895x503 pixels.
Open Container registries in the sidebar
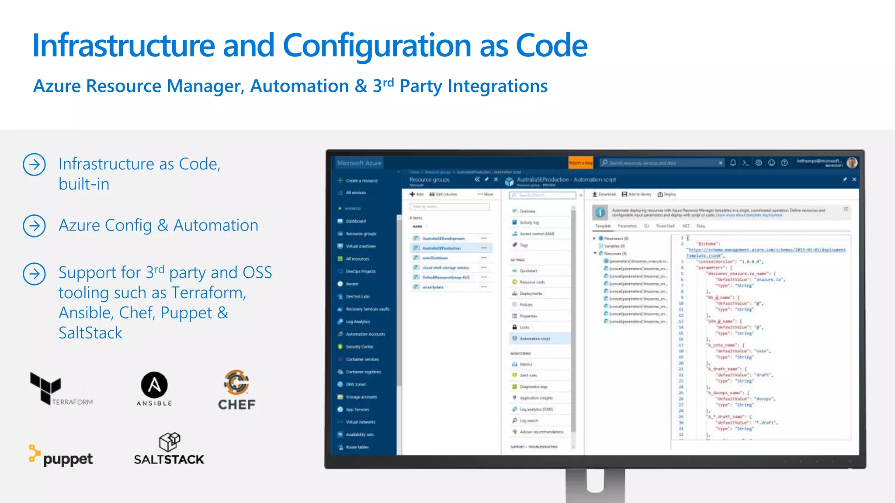pos(360,372)
